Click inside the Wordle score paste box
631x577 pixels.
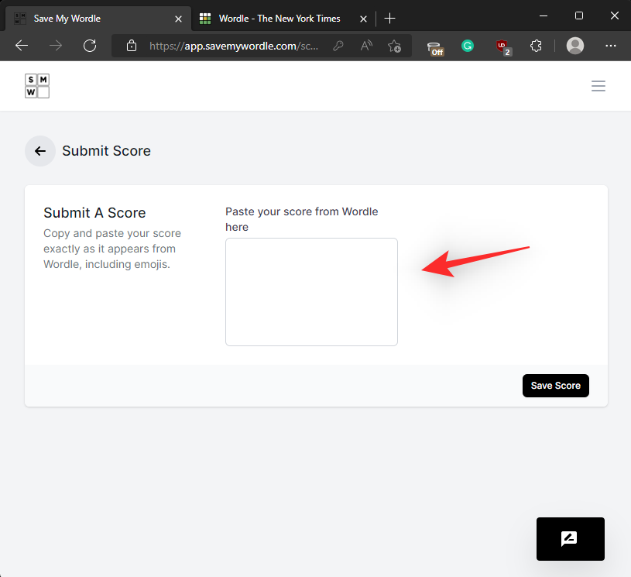[x=311, y=291]
